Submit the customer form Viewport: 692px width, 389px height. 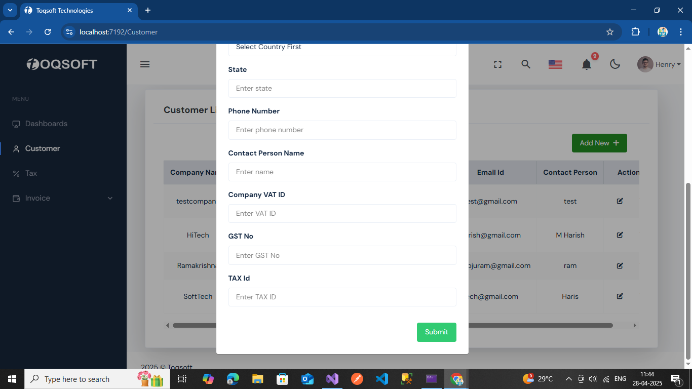pos(436,332)
